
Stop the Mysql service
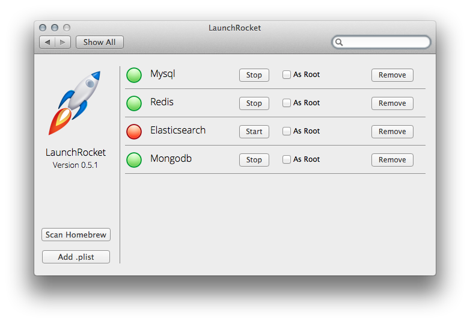254,75
